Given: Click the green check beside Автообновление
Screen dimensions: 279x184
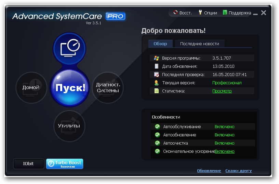Looking at the screenshot, I should tap(157, 135).
